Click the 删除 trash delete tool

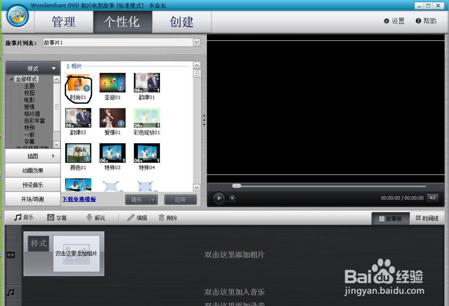(x=168, y=218)
